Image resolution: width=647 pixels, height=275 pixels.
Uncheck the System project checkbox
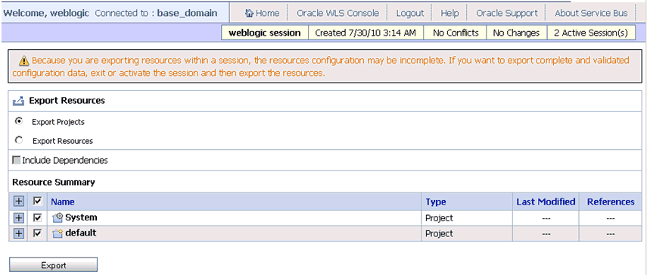coord(38,217)
